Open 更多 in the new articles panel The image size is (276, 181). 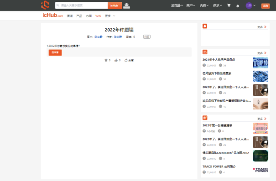click(x=262, y=119)
